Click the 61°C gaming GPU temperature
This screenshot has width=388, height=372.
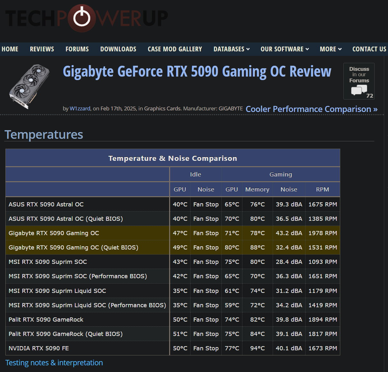coord(232,291)
